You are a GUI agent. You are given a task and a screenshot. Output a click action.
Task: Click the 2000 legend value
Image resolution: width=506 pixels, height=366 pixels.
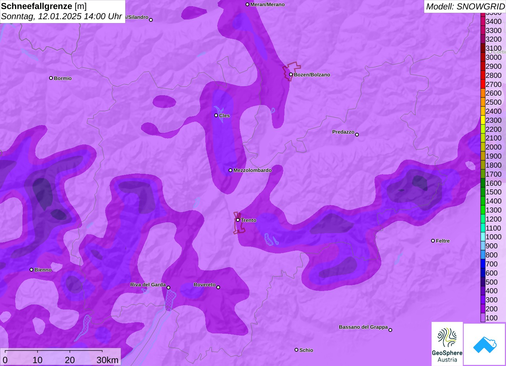pos(494,147)
